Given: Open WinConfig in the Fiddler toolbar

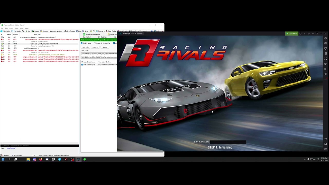Looking at the screenshot, I should click(5, 31).
